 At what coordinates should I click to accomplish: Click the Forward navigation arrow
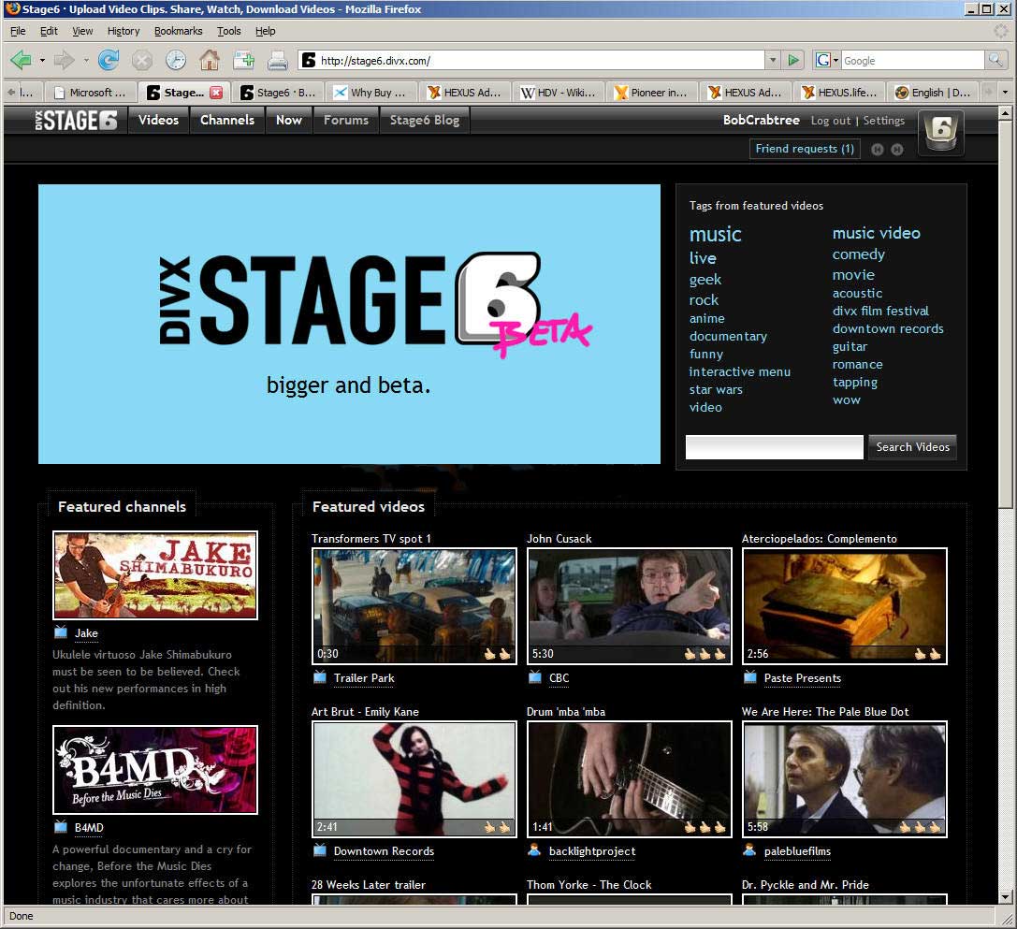tap(64, 60)
